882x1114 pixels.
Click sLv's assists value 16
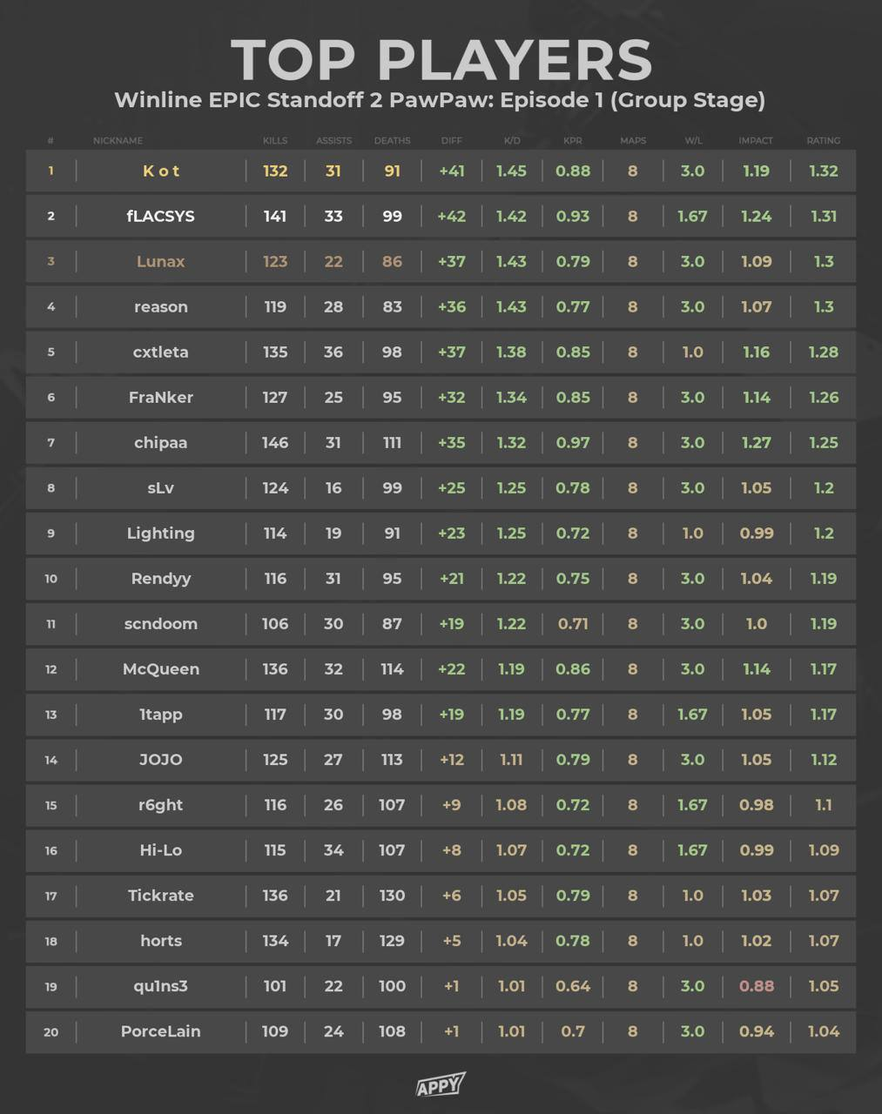point(333,487)
